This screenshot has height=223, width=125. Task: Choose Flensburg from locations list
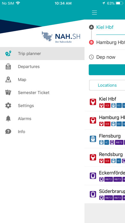tap(105, 139)
